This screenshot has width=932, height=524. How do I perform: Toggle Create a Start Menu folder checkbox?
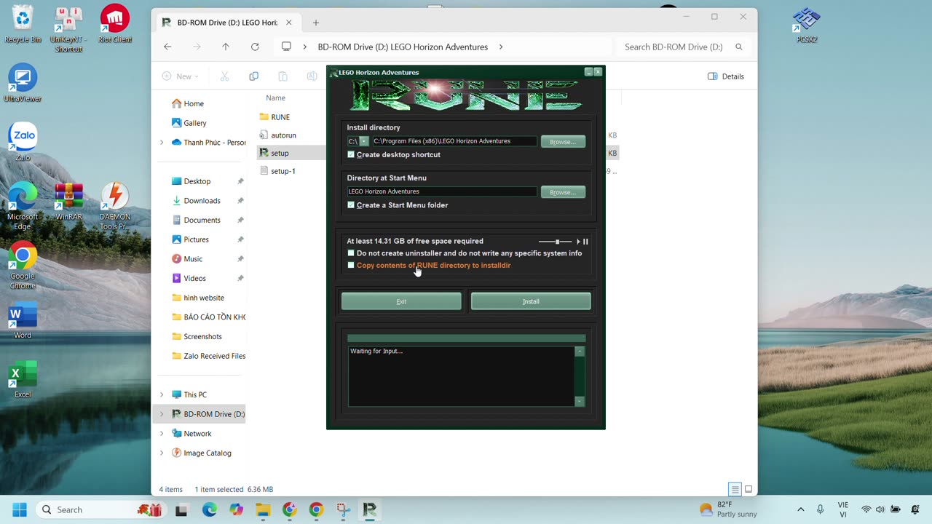(x=351, y=205)
